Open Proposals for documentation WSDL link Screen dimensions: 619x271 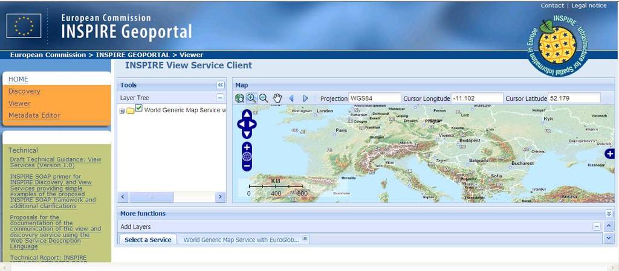[x=55, y=232]
